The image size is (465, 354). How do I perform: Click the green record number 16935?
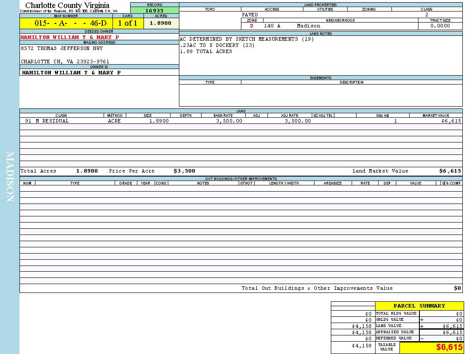[154, 11]
